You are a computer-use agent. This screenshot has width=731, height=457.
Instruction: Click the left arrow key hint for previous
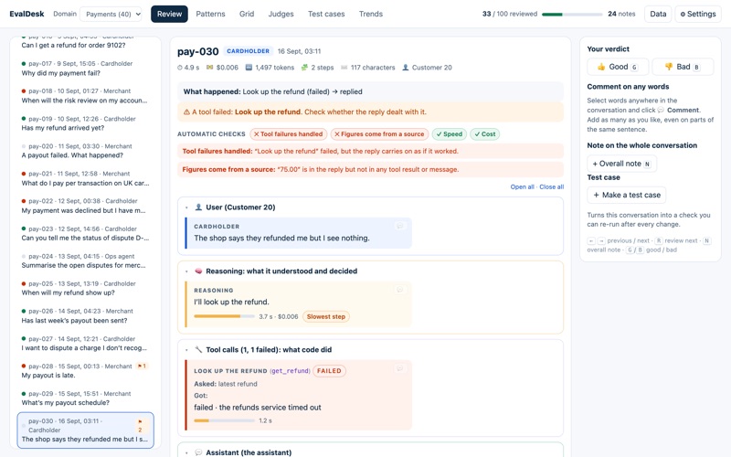click(591, 240)
